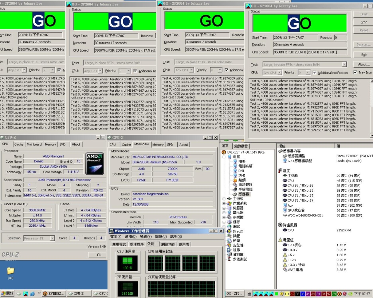Screen dimensions: 373x298
Task: Click the Stop button in SP2004
Action: 364,22
